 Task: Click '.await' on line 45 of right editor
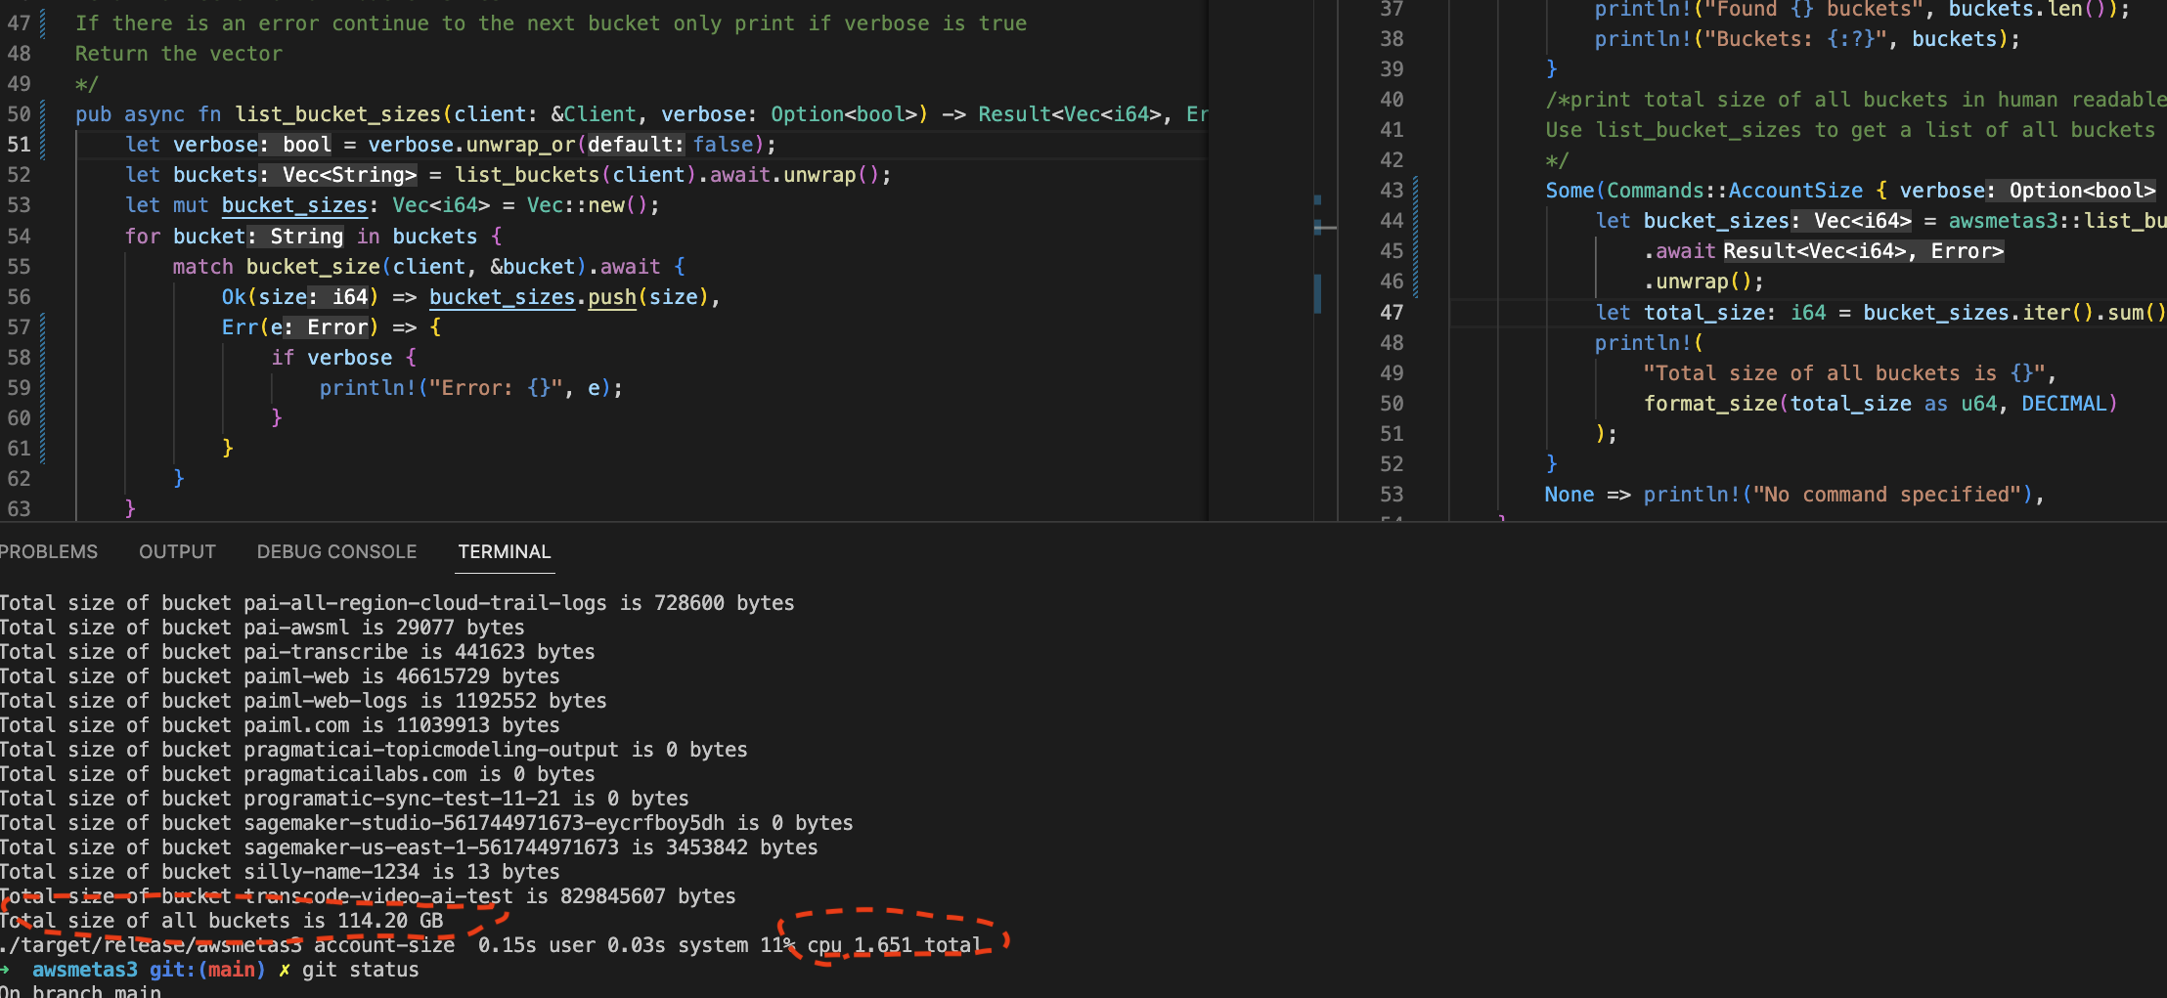click(x=1679, y=250)
